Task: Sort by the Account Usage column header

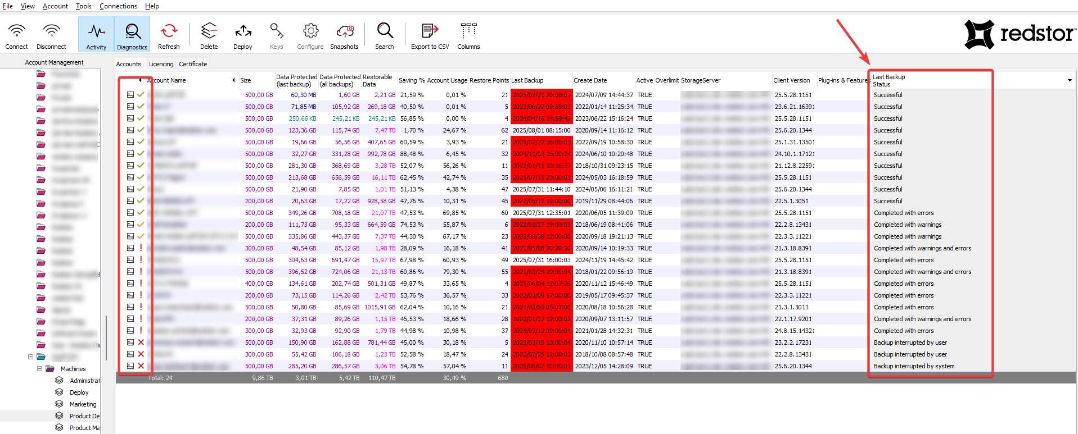Action: pyautogui.click(x=447, y=80)
